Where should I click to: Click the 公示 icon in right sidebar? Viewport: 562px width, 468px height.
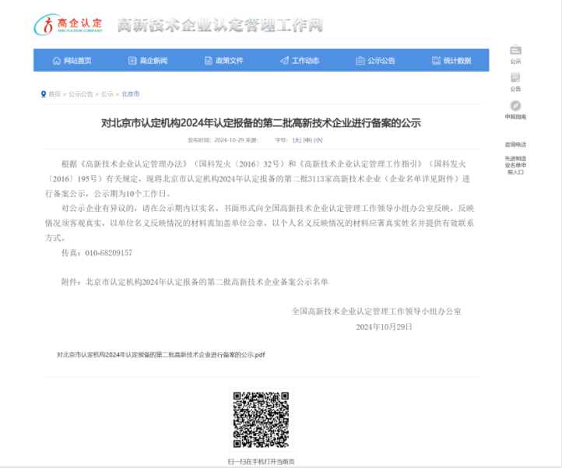(515, 51)
